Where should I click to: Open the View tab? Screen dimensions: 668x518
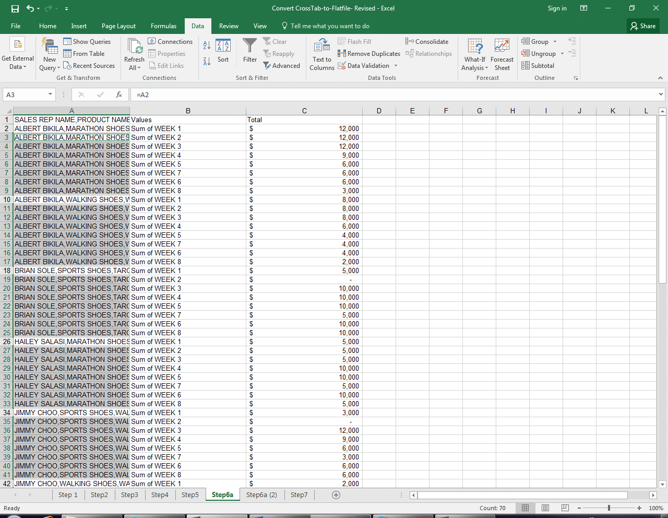click(260, 26)
